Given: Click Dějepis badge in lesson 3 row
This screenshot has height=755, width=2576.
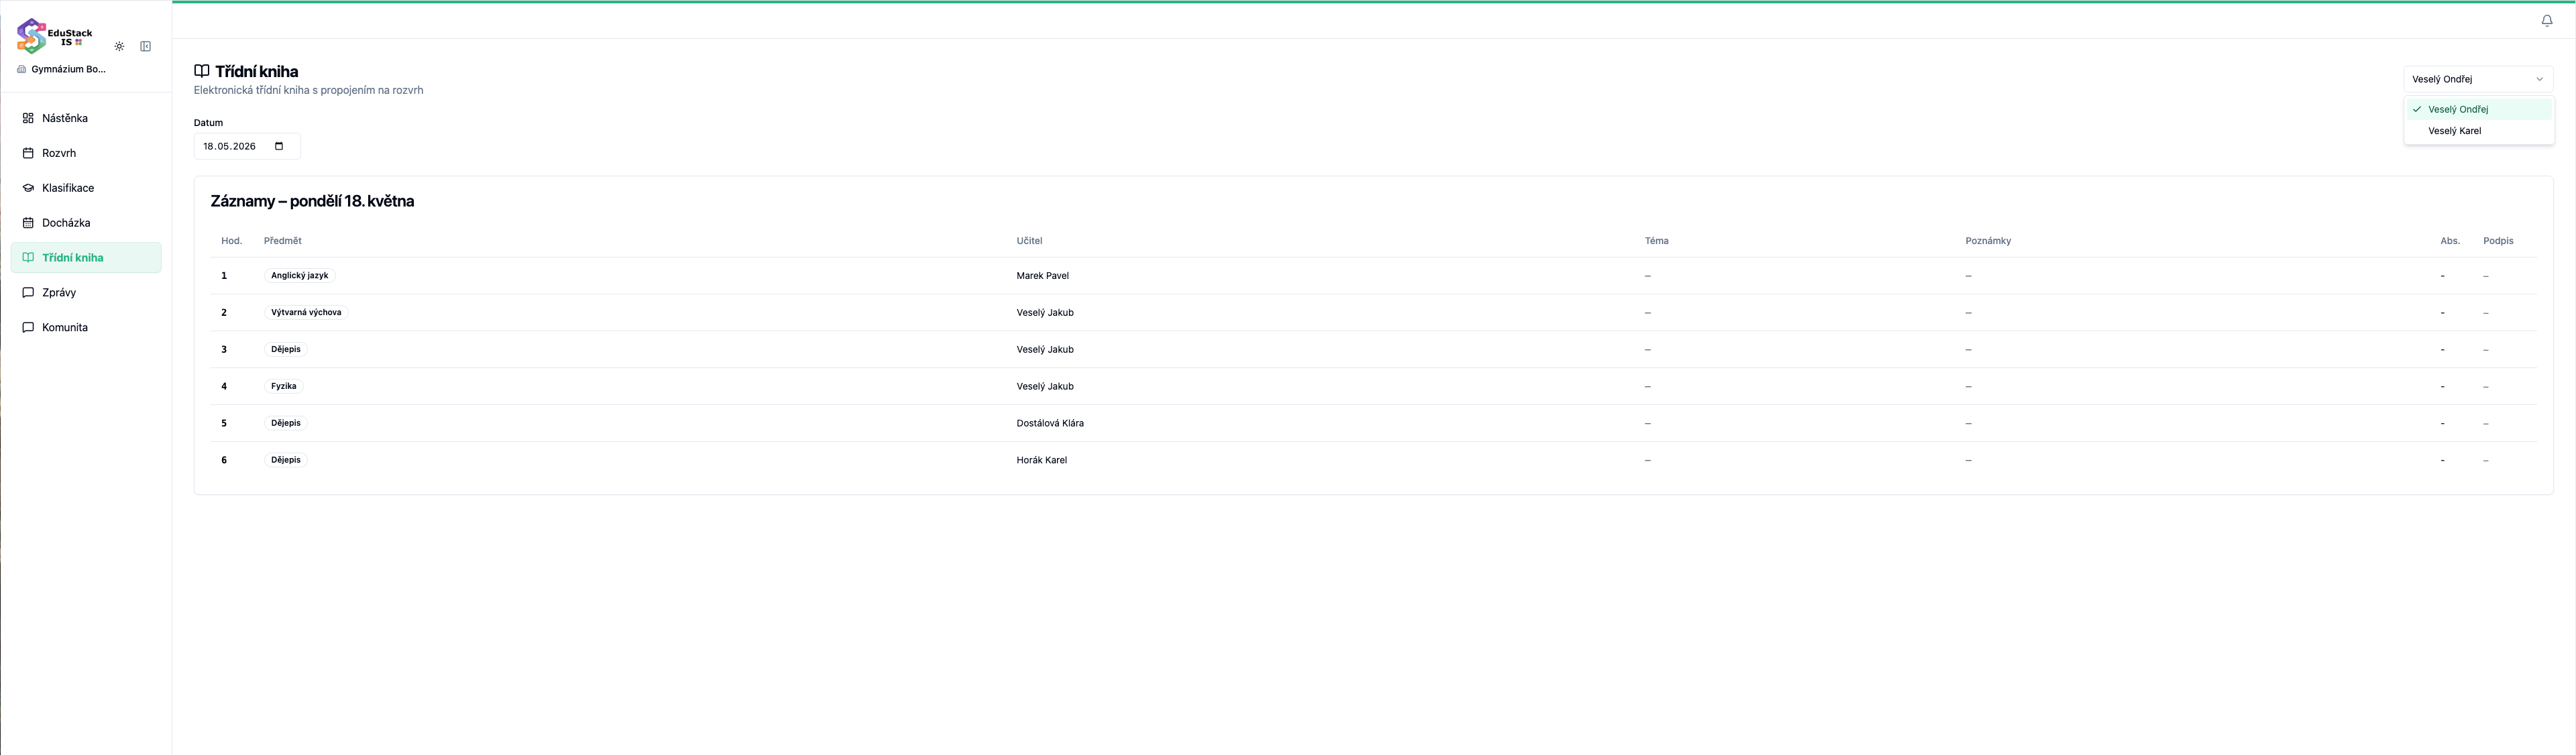Looking at the screenshot, I should point(286,349).
